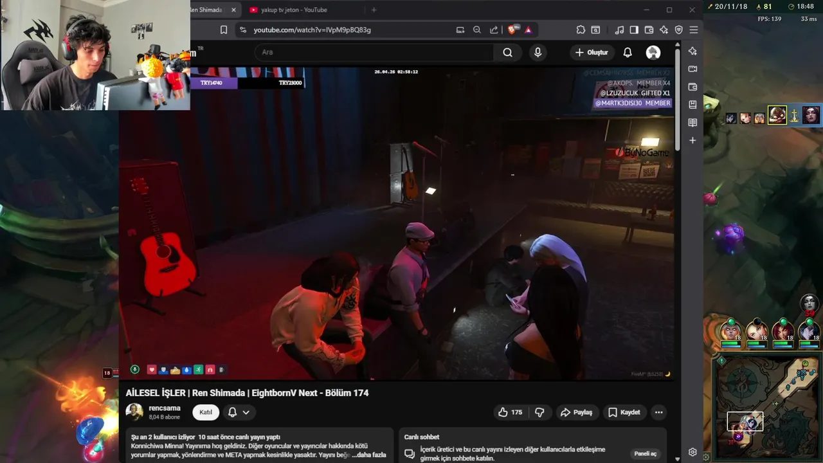Share this page via address bar share icon
The width and height of the screenshot is (823, 463).
point(494,30)
